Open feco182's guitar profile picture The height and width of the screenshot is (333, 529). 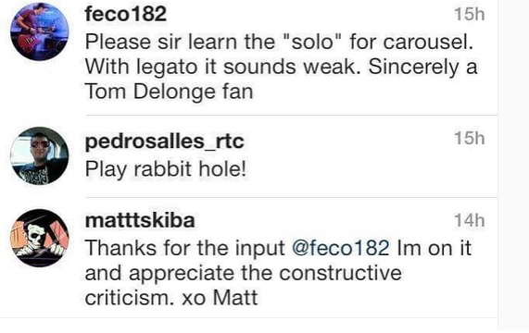40,31
